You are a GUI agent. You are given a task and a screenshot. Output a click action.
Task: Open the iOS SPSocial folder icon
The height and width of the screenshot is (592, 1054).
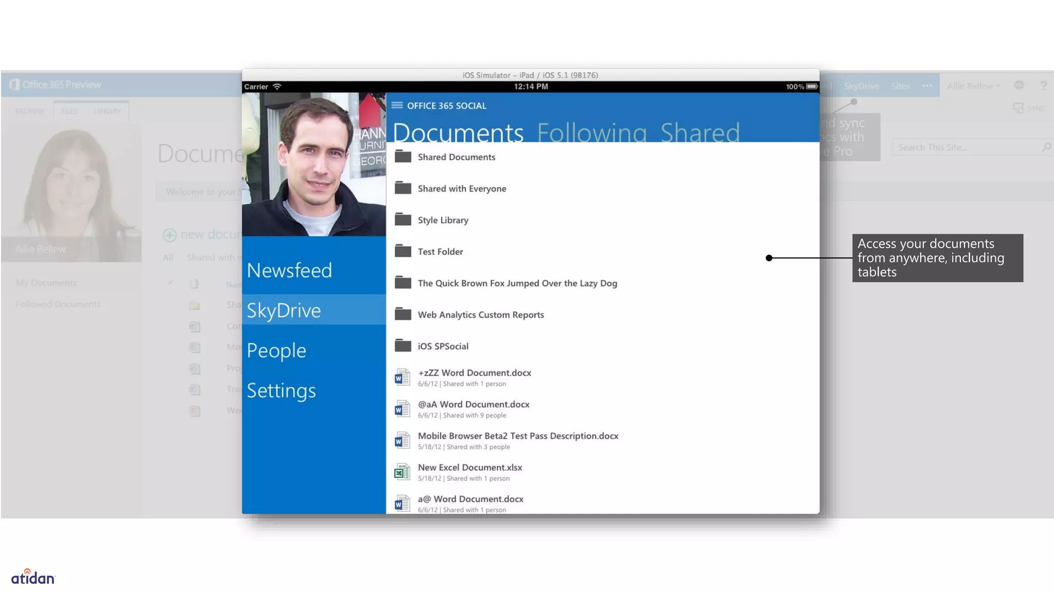point(403,345)
